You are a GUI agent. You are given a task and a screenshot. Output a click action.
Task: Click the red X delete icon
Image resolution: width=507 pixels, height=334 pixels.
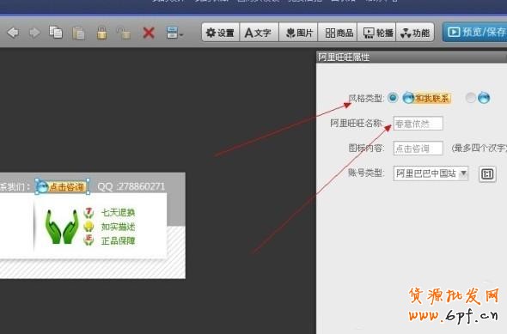[149, 33]
